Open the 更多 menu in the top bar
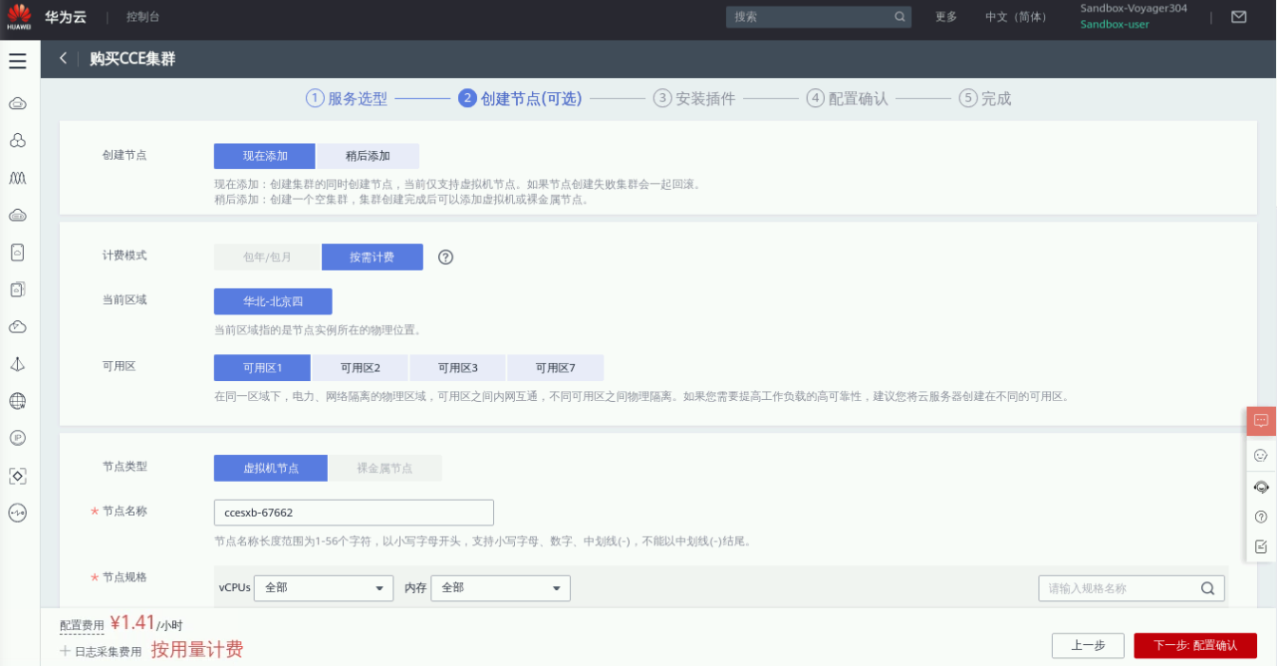This screenshot has height=666, width=1277. point(946,17)
